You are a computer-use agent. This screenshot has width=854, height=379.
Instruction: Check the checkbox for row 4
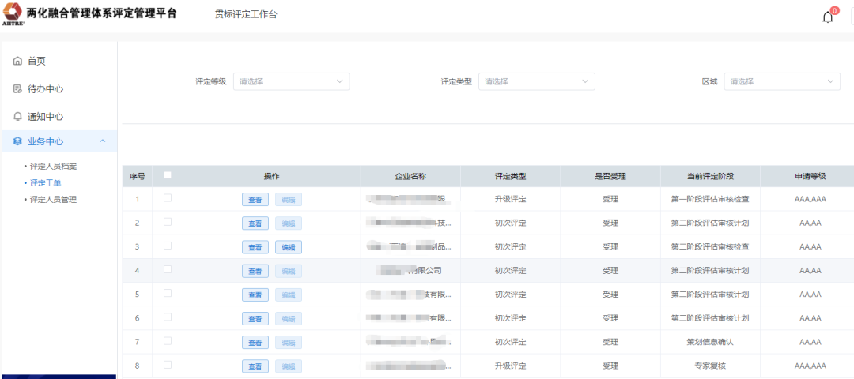tap(168, 269)
